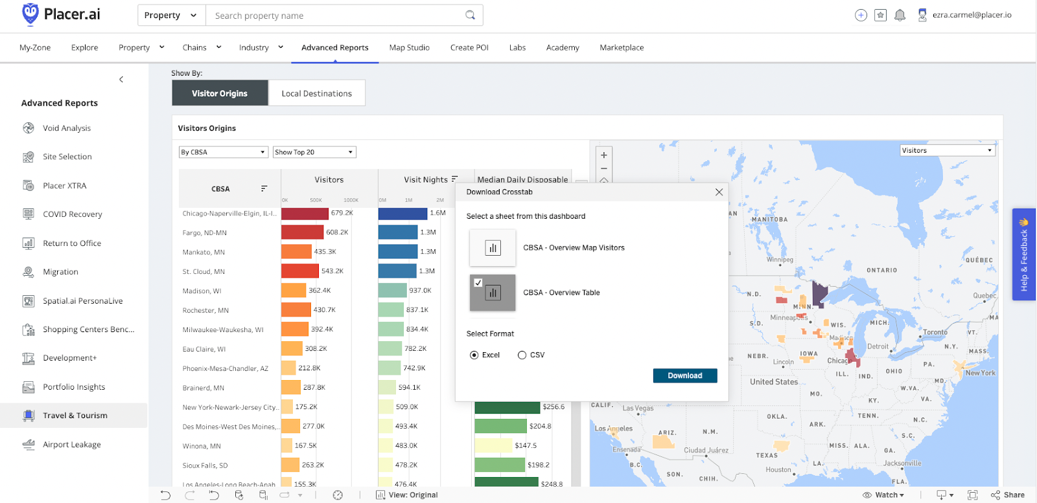Open Portfolio Insights report

tap(73, 387)
